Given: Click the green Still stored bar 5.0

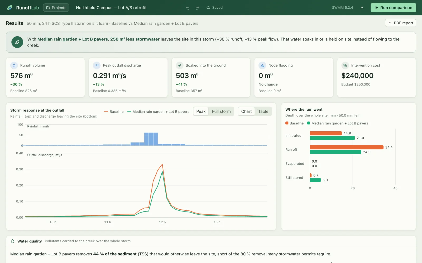Looking at the screenshot, I should point(315,180).
